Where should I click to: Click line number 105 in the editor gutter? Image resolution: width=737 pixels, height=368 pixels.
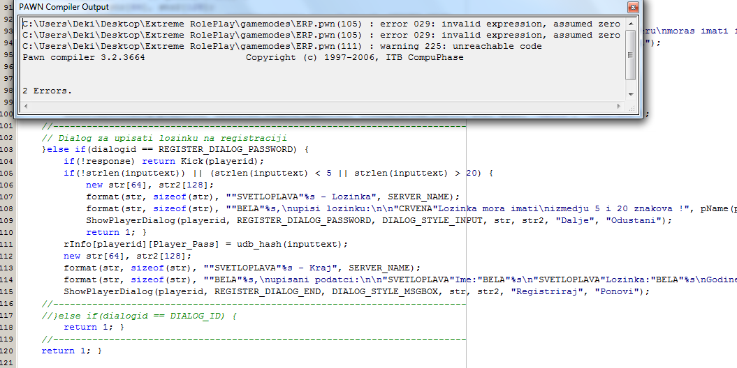(8, 173)
